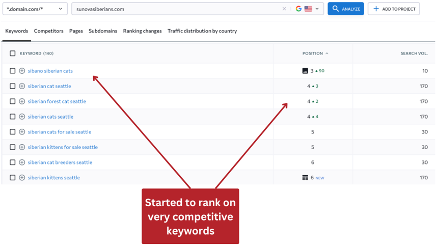The height and width of the screenshot is (247, 437).
Task: Click image SERP feature icon for sibano siberian cats
Action: tap(305, 71)
